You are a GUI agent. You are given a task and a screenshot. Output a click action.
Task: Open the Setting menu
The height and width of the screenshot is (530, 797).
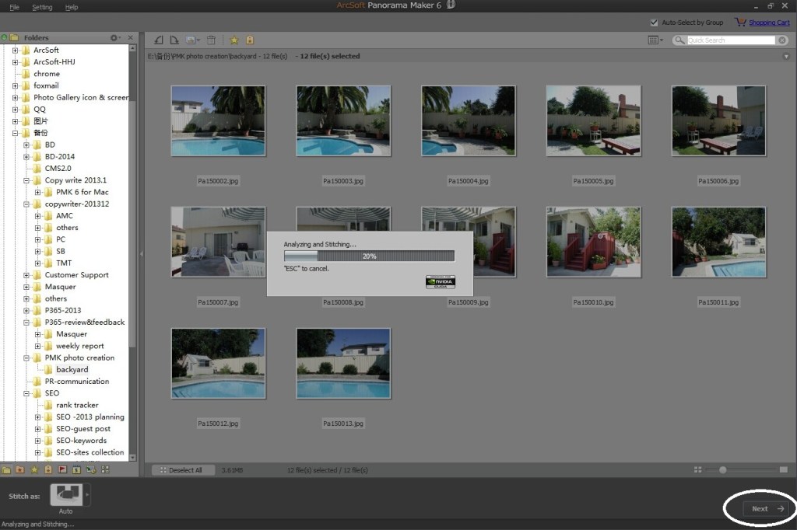click(x=42, y=7)
